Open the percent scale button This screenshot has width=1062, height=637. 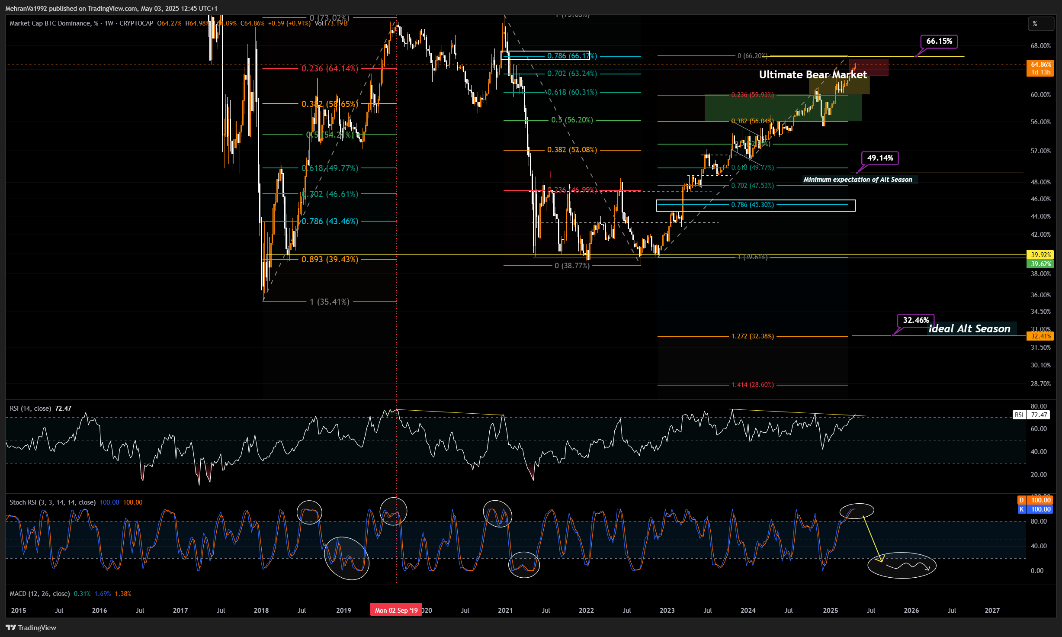(1040, 24)
